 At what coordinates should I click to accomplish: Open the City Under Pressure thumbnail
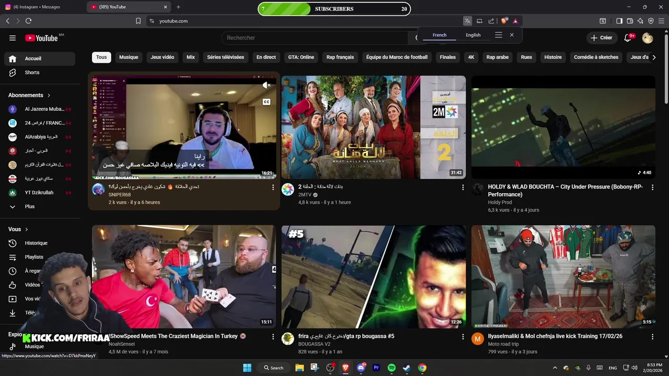[563, 127]
